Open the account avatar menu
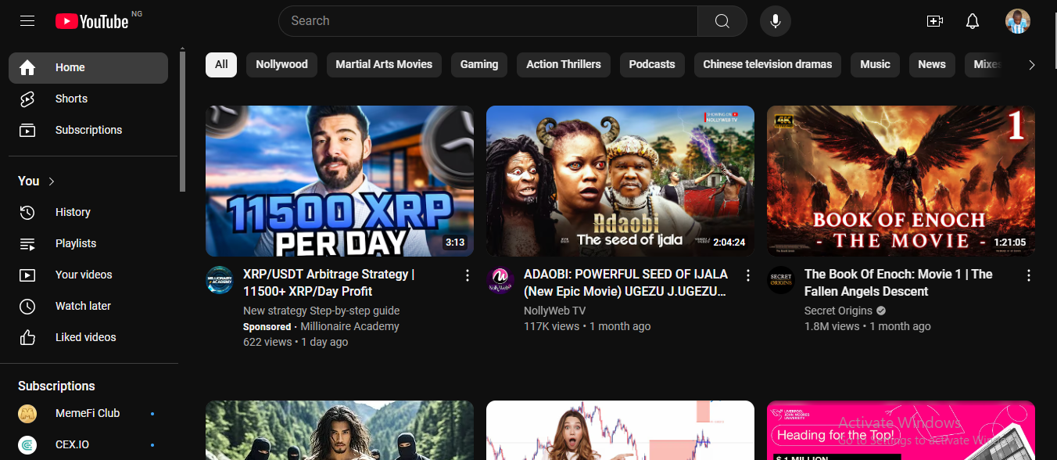Viewport: 1057px width, 460px height. [x=1018, y=21]
